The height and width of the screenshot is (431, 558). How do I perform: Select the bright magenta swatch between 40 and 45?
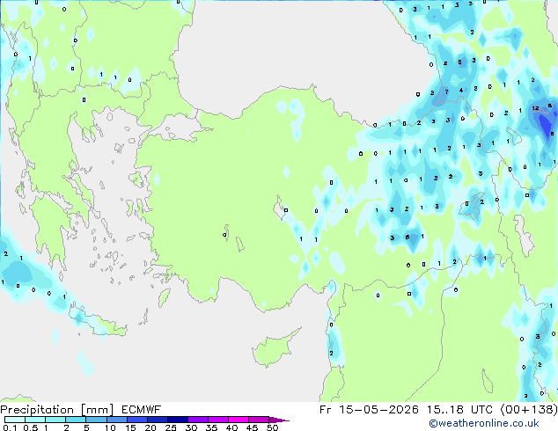pyautogui.click(x=239, y=420)
